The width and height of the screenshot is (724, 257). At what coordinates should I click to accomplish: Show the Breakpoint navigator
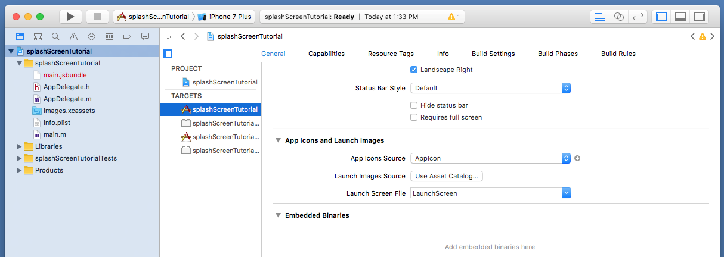[127, 36]
